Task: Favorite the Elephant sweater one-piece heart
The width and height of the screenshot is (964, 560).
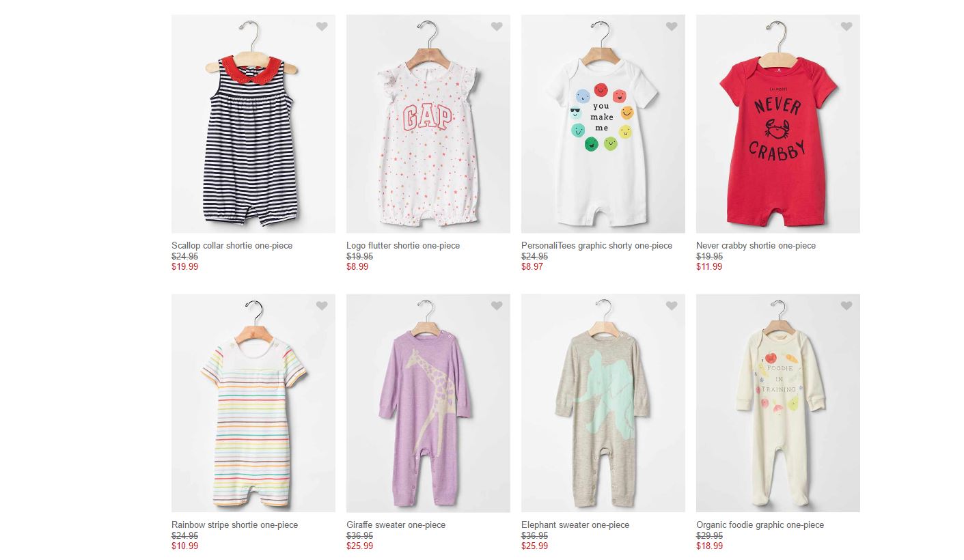Action: tap(672, 306)
